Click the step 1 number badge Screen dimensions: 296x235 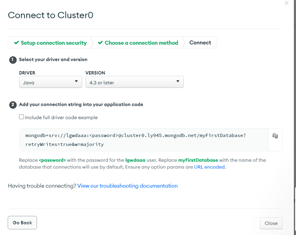pos(13,59)
